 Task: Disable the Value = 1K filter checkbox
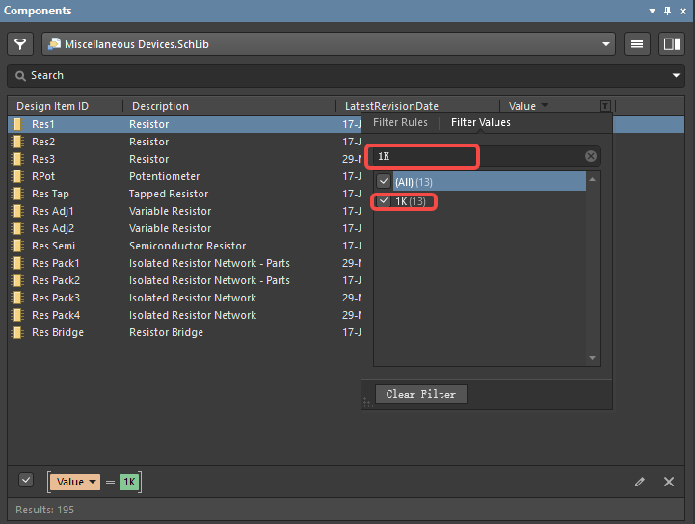(26, 481)
